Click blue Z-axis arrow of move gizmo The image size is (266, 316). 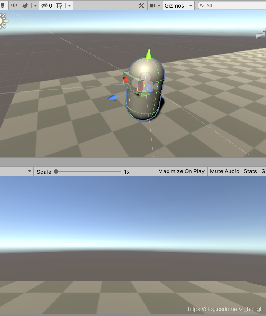coord(112,98)
